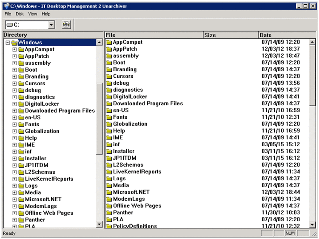319x239 pixels.
Task: Expand the AppCompat tree node
Action: (14, 49)
